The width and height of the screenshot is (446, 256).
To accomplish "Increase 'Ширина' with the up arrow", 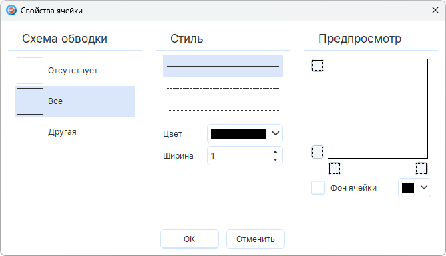I will pos(275,152).
